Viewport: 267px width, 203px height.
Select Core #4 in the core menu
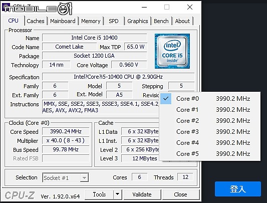pyautogui.click(x=210, y=143)
